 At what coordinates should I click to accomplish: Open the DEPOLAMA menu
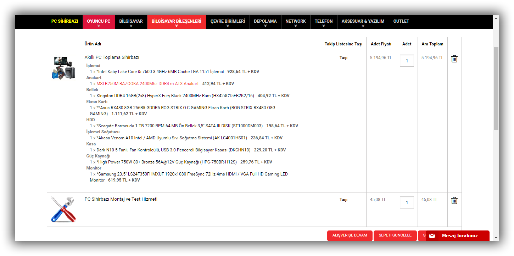click(x=265, y=22)
